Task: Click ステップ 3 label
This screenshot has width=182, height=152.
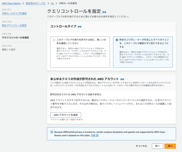Action: click(x=7, y=34)
